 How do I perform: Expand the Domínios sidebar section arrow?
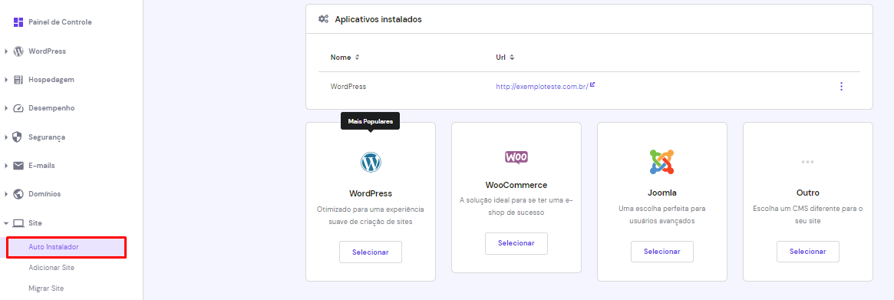(x=5, y=194)
